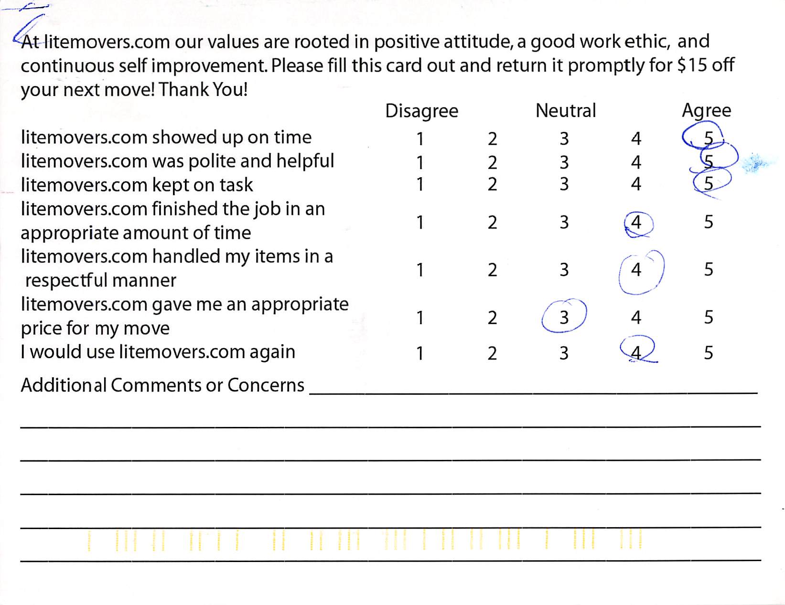Select rating 1 for showed up on time
Image resolution: width=785 pixels, height=605 pixels.
point(420,139)
